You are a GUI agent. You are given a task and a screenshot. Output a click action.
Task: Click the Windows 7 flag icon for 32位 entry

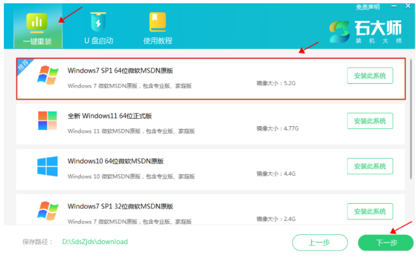48,211
